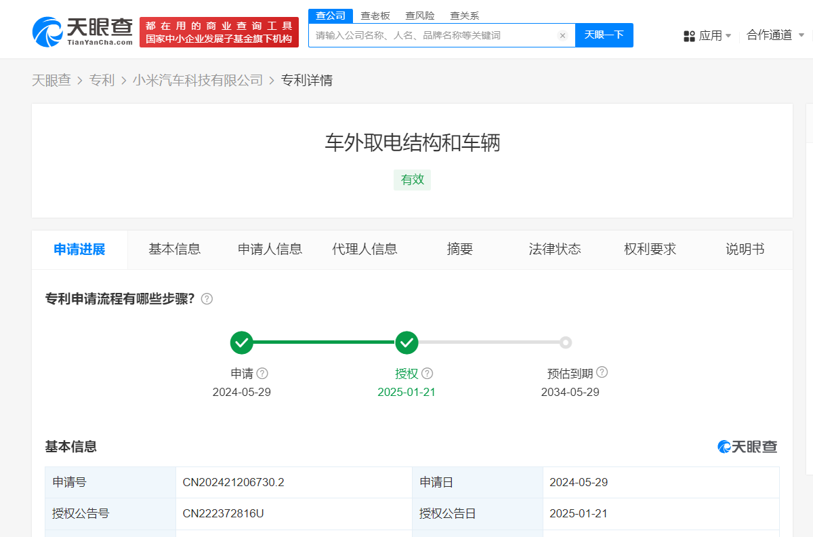Select the 查老板 search tab
Image resolution: width=813 pixels, height=537 pixels.
[x=375, y=16]
